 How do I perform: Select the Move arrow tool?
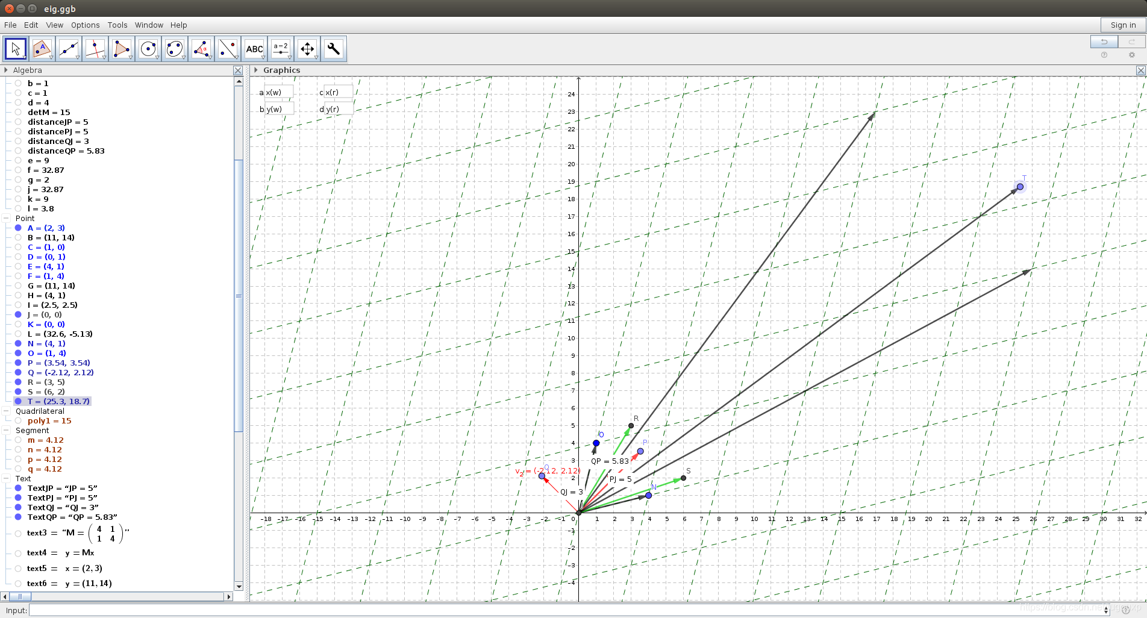(x=16, y=49)
